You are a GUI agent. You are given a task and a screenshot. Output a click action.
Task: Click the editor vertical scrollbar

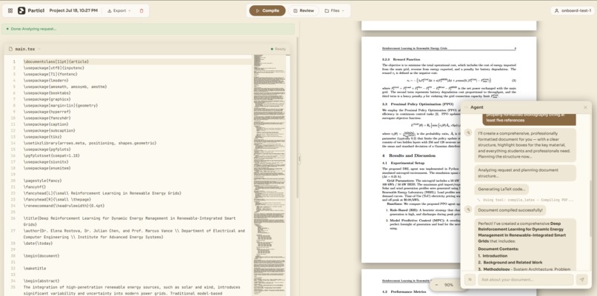tap(297, 118)
